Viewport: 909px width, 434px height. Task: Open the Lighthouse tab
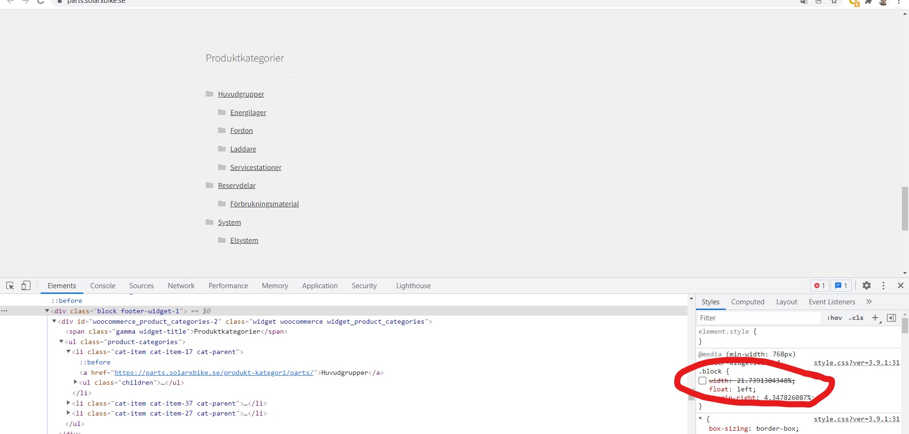pyautogui.click(x=413, y=286)
